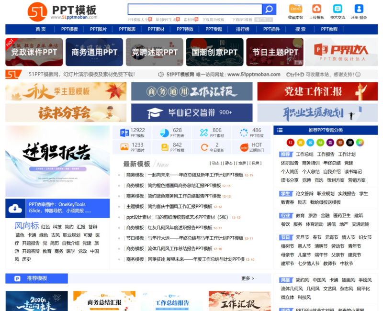The height and width of the screenshot is (311, 383).
Task: Expand 推荐模板 via the 更多 link
Action: 245,278
